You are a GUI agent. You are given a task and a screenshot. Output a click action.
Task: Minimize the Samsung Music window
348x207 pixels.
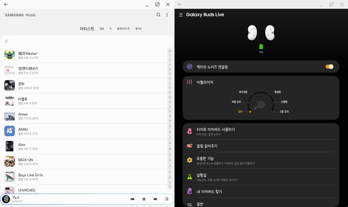[147, 5]
